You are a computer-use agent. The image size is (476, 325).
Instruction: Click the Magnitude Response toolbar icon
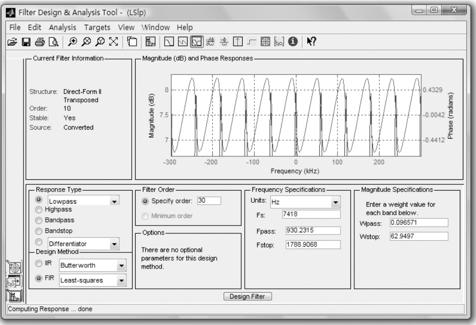(x=169, y=42)
